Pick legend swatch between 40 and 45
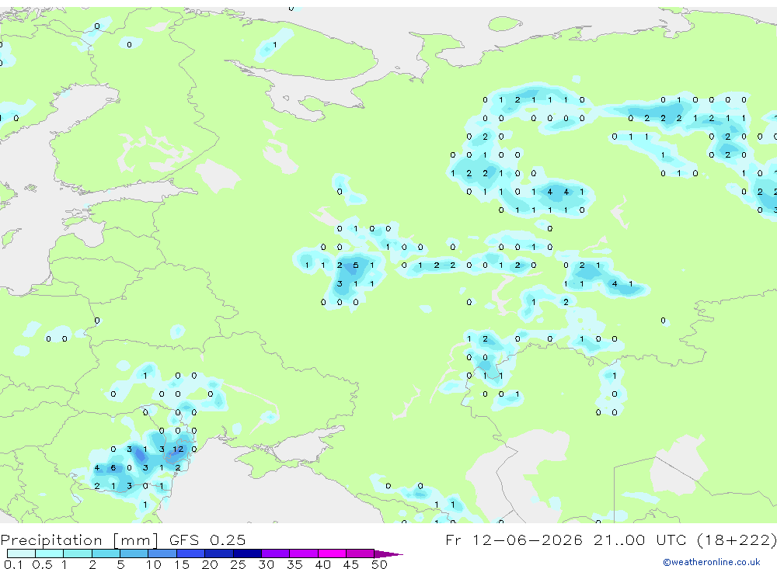 tap(332, 553)
